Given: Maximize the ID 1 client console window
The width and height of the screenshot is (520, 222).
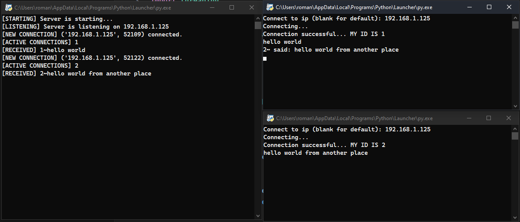Looking at the screenshot, I should tap(489, 7).
